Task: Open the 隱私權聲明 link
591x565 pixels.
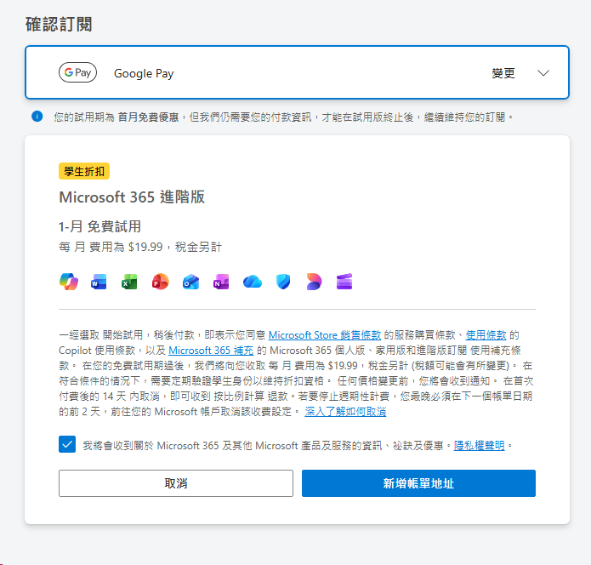Action: pyautogui.click(x=480, y=444)
